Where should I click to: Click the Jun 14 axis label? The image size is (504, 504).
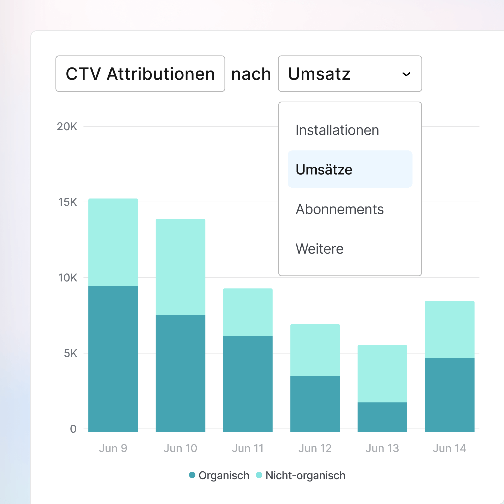(449, 448)
